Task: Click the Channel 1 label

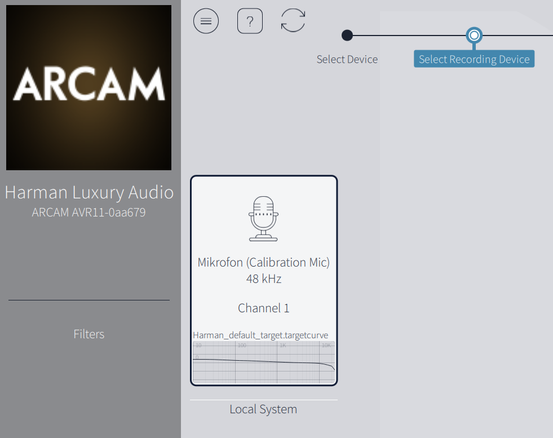Action: 264,308
